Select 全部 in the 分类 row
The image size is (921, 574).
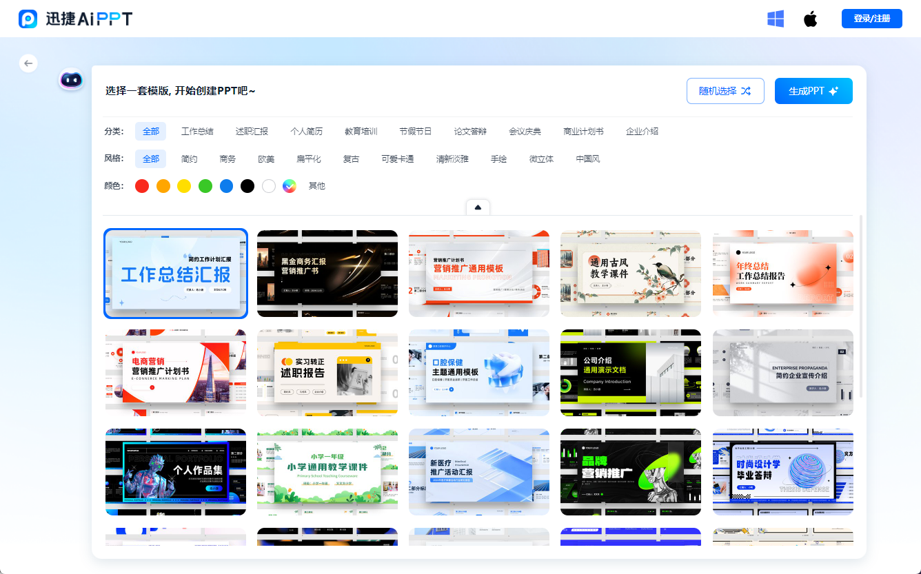coord(150,131)
